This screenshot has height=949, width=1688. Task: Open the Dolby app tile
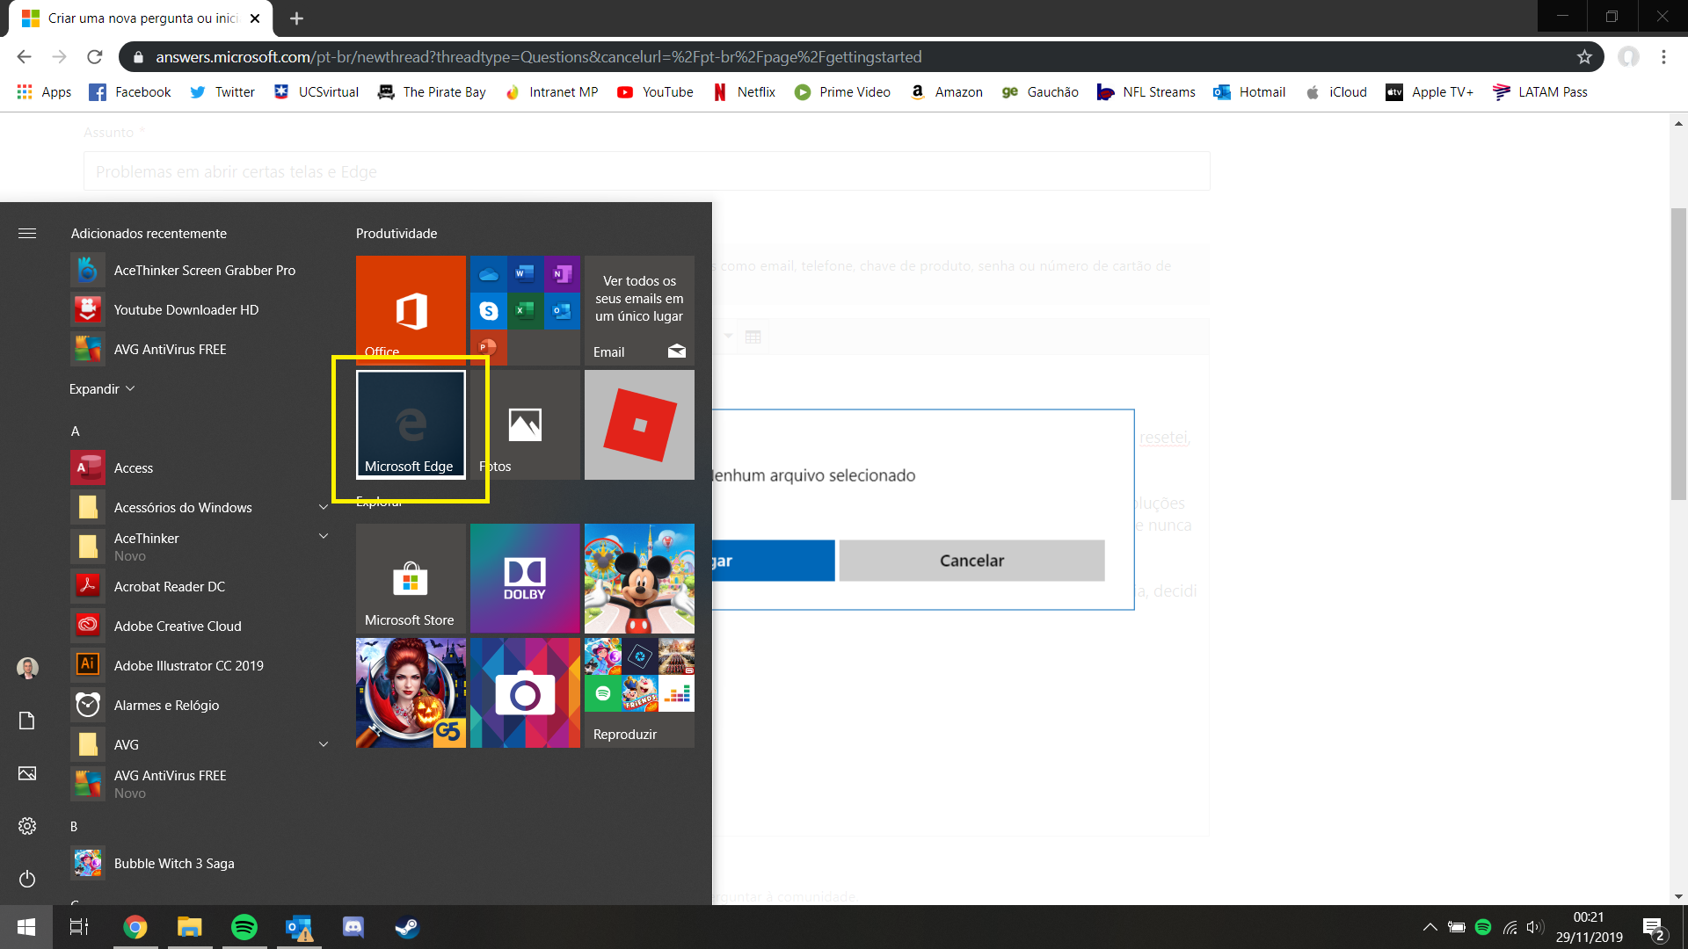pyautogui.click(x=525, y=578)
